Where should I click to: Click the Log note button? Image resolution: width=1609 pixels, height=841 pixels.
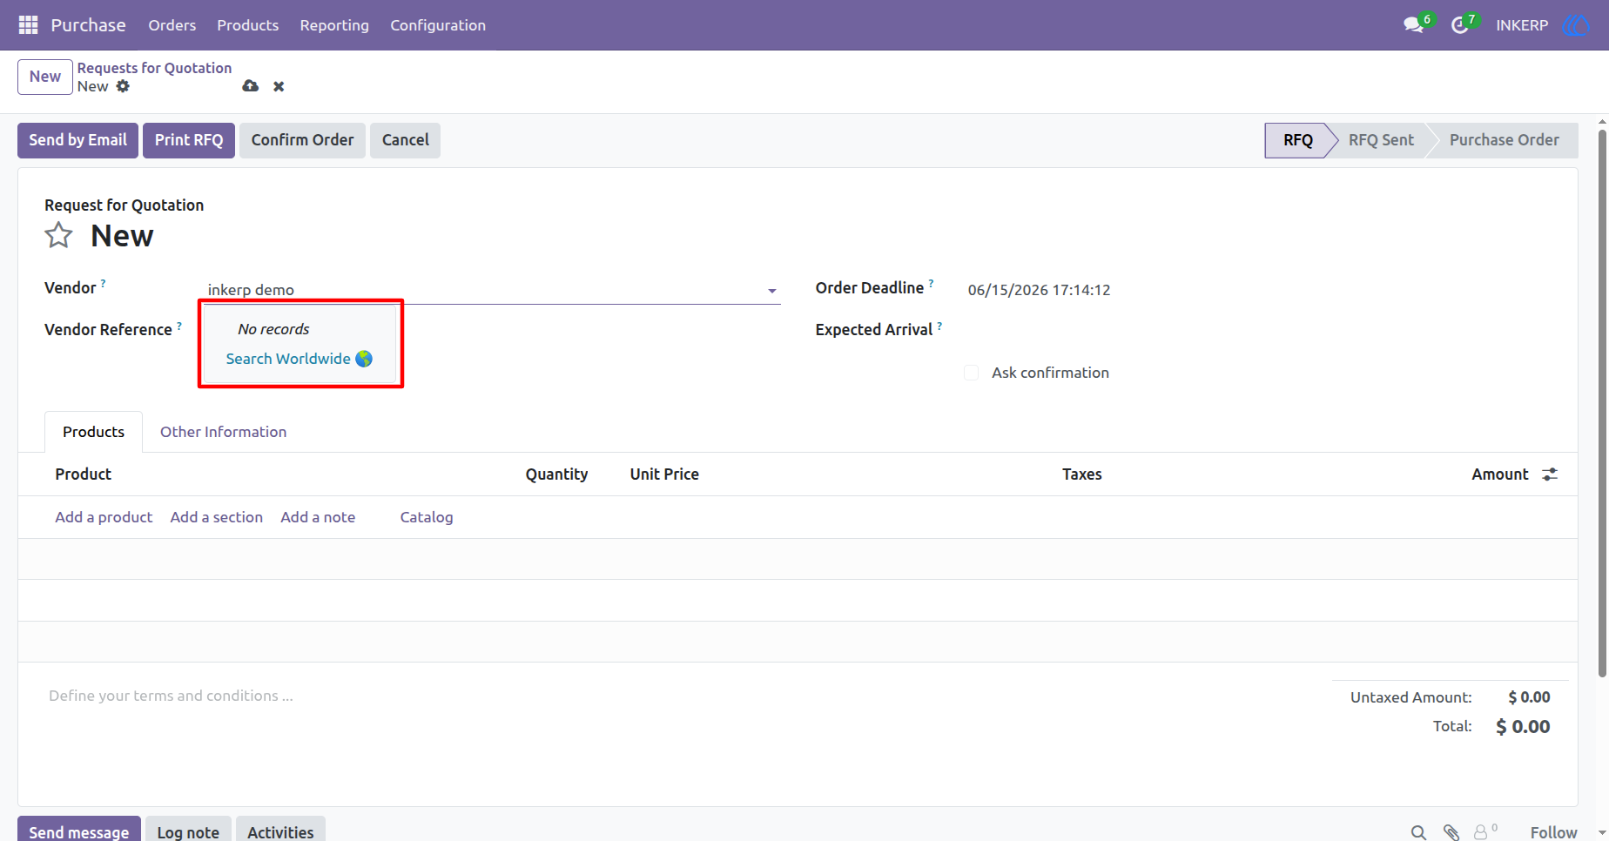[x=188, y=829]
